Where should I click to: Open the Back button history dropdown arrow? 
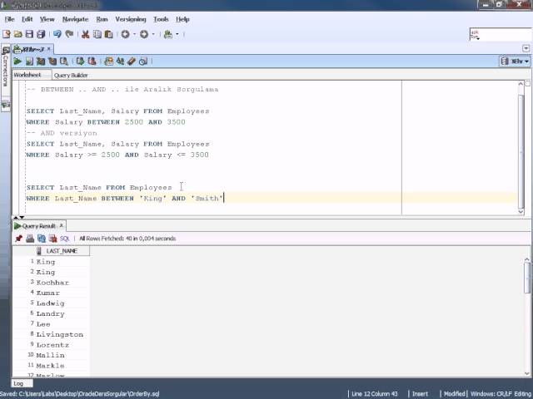click(x=134, y=34)
